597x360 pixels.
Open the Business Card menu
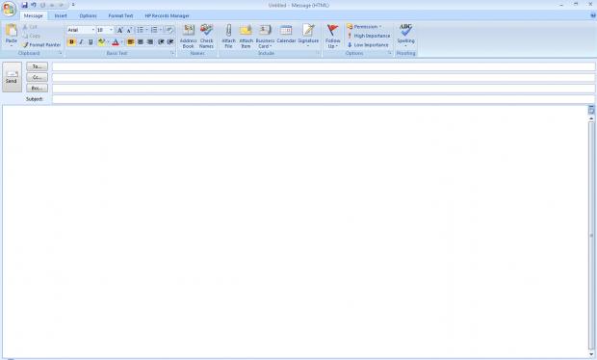click(265, 37)
